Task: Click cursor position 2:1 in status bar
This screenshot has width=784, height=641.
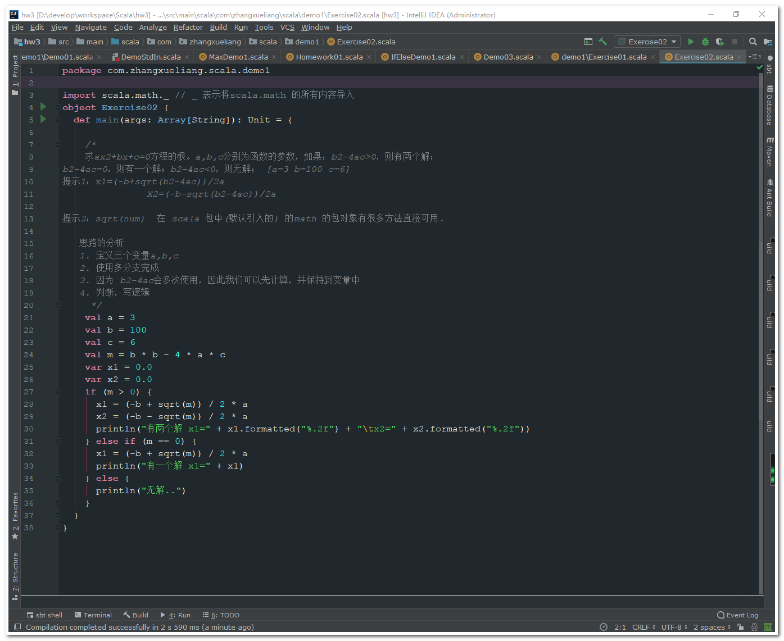Action: click(x=620, y=627)
